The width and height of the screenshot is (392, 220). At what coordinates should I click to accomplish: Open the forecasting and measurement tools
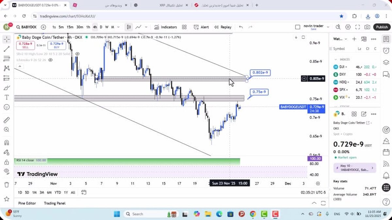tap(7, 78)
